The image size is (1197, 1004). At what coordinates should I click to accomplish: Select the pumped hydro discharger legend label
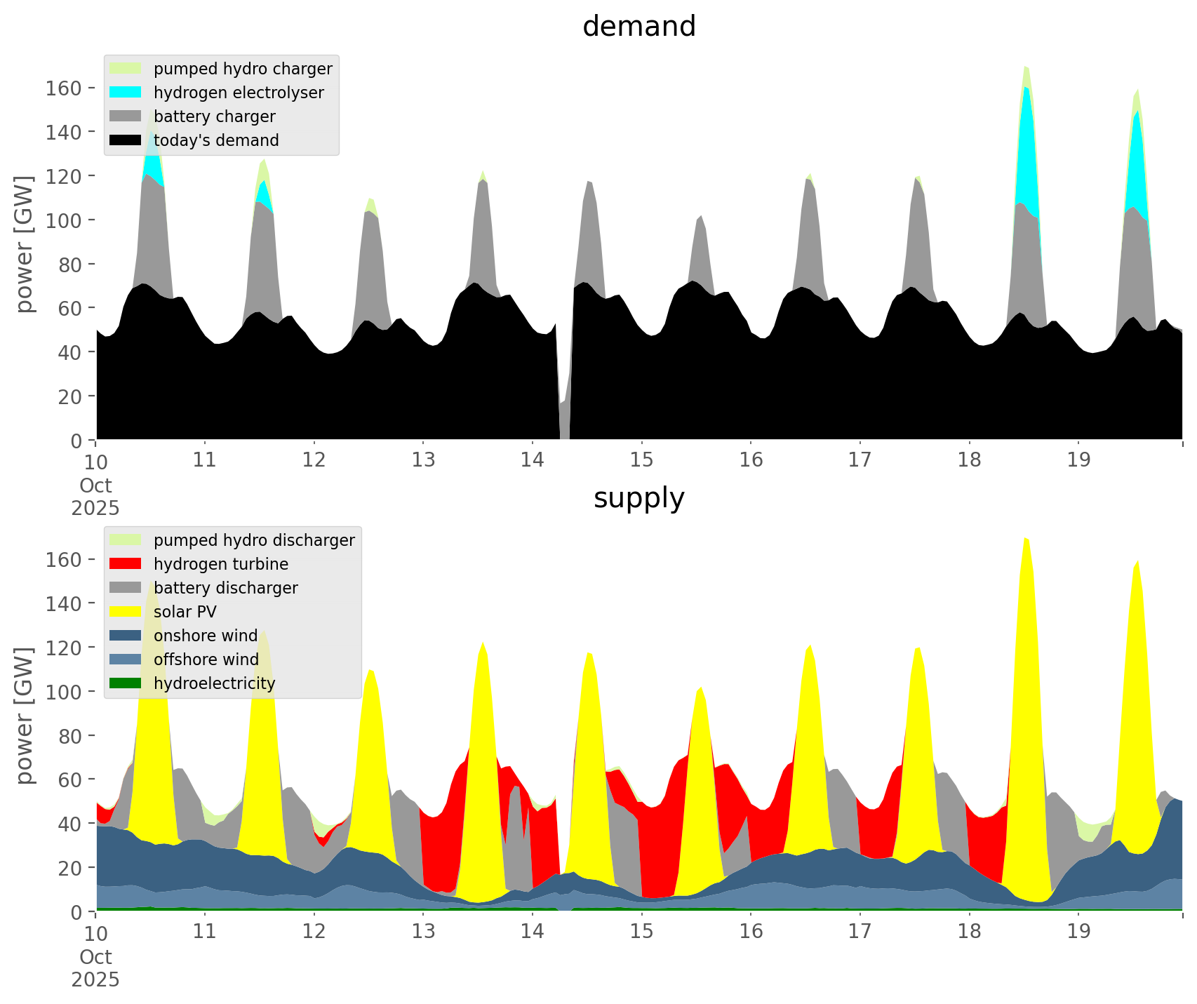(254, 540)
